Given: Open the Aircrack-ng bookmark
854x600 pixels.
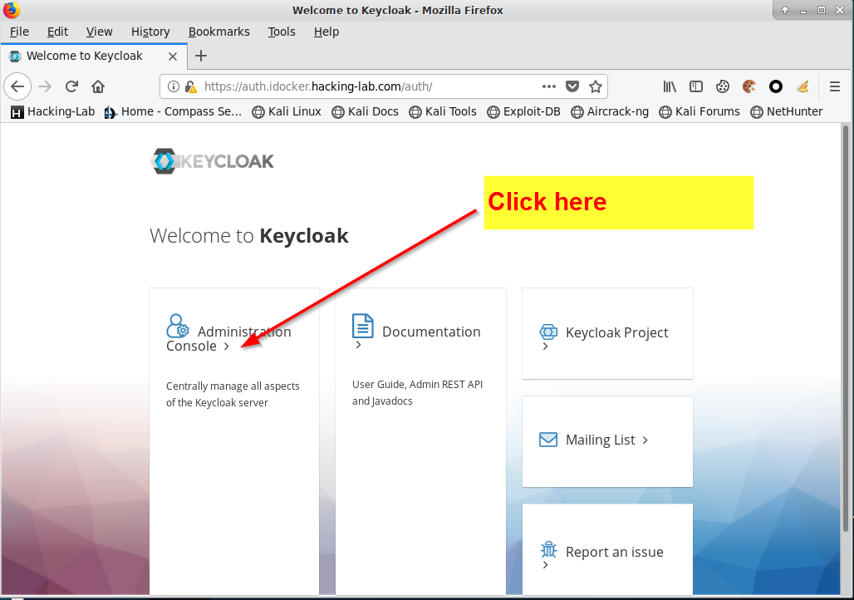Looking at the screenshot, I should [x=610, y=111].
